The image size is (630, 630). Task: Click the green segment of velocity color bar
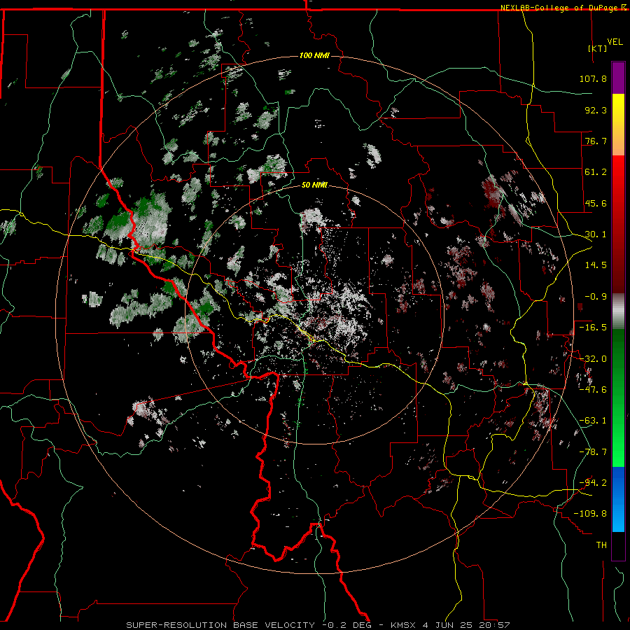(x=618, y=398)
